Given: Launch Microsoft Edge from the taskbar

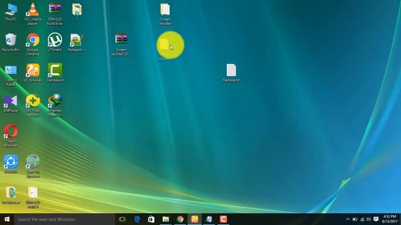Looking at the screenshot, I should pyautogui.click(x=137, y=219).
